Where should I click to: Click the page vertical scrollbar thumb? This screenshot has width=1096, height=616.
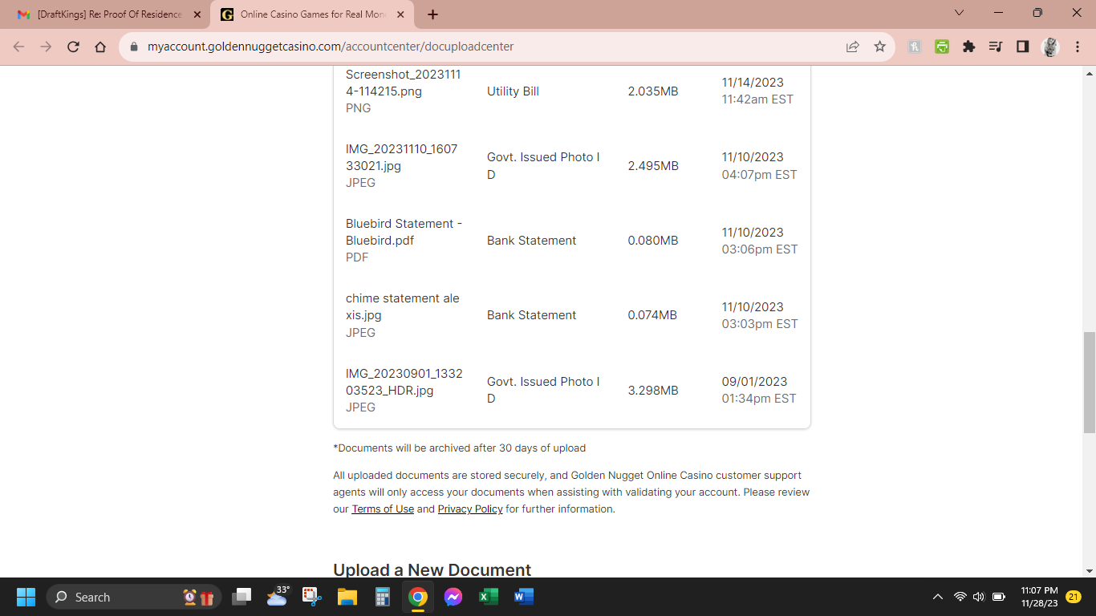coord(1089,382)
